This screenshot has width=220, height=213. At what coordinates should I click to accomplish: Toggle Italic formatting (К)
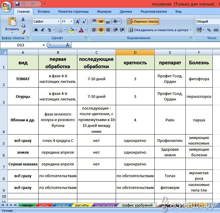pos(43,30)
